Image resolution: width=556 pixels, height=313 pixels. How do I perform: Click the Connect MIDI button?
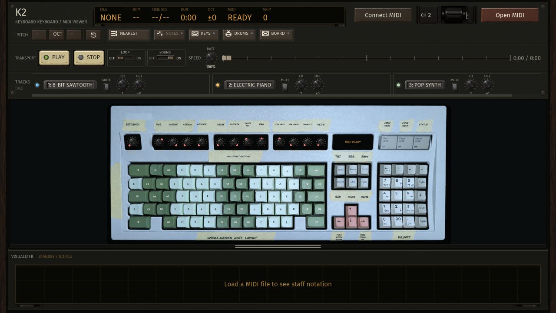pyautogui.click(x=383, y=15)
